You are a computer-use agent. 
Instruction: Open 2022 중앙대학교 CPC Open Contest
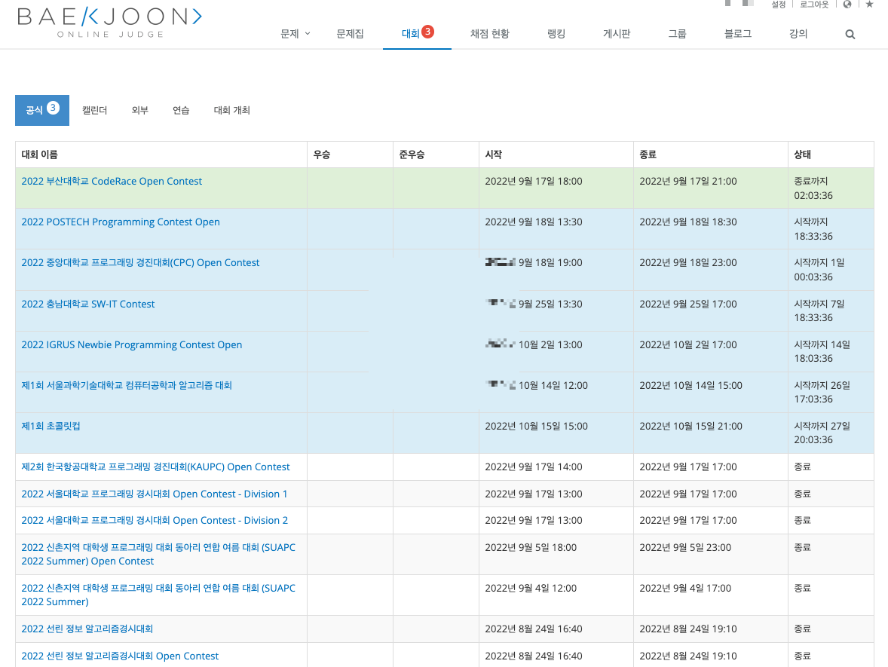coord(140,263)
